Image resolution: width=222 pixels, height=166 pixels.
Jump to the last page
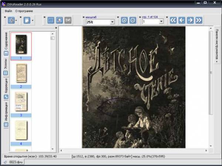(199, 20)
